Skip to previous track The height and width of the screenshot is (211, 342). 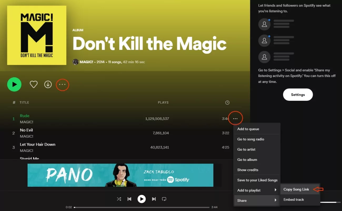tap(129, 199)
